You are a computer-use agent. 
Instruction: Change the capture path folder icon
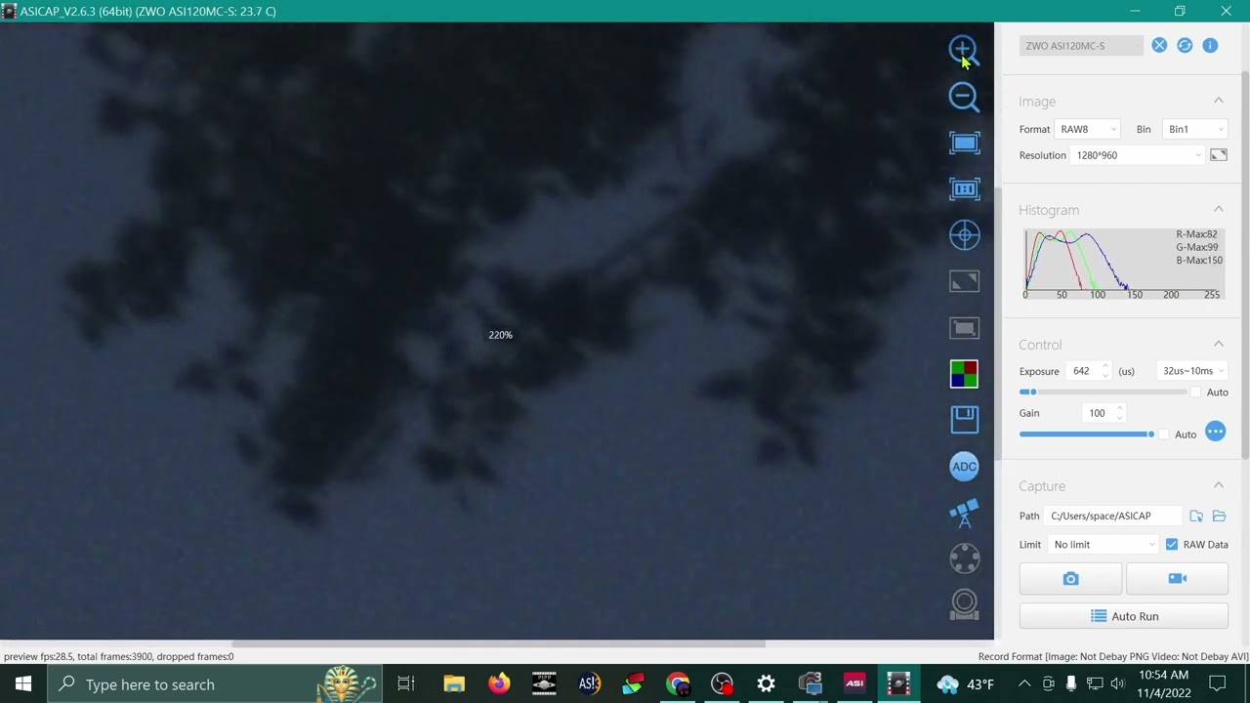point(1196,516)
